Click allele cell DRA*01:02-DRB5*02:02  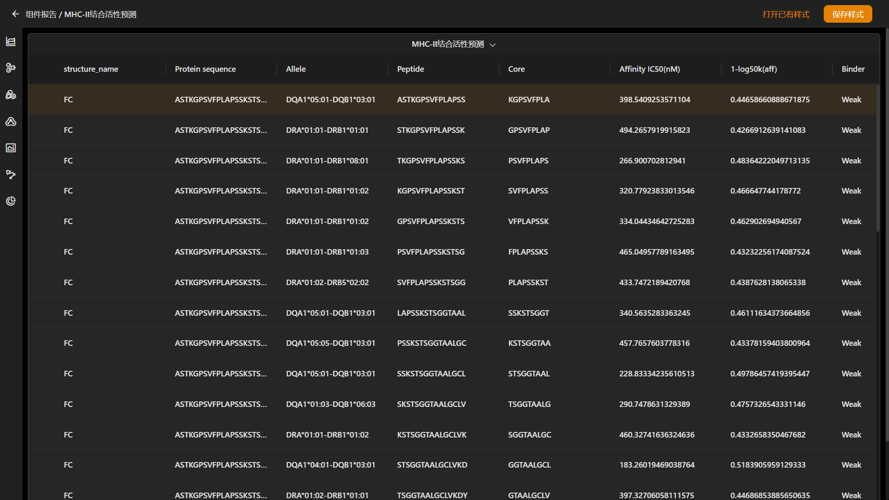tap(327, 282)
